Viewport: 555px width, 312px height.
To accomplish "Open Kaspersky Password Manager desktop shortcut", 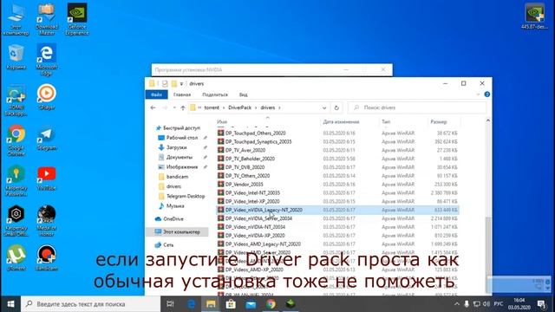I will [16, 181].
